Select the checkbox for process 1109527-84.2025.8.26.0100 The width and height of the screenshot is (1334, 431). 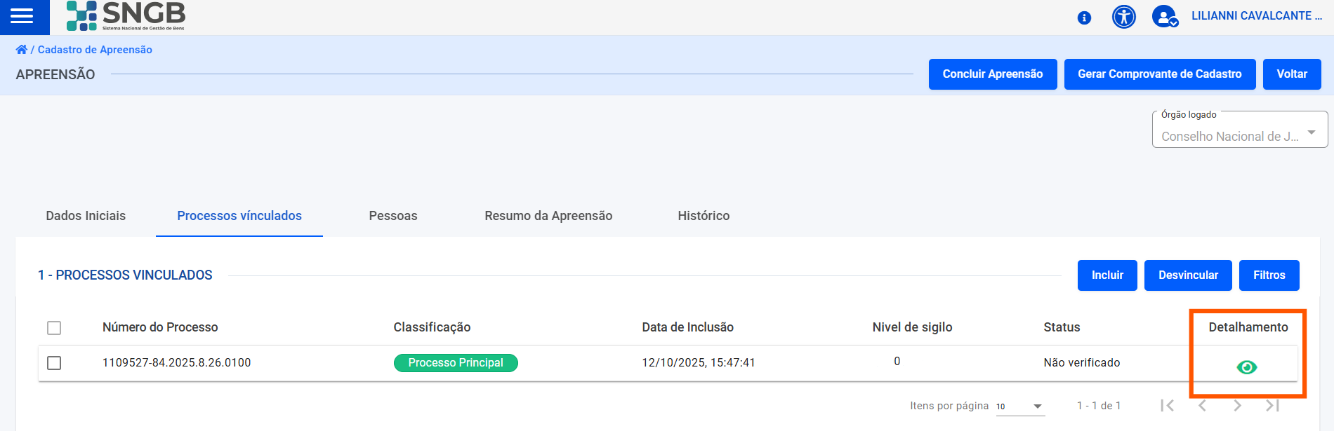[54, 362]
